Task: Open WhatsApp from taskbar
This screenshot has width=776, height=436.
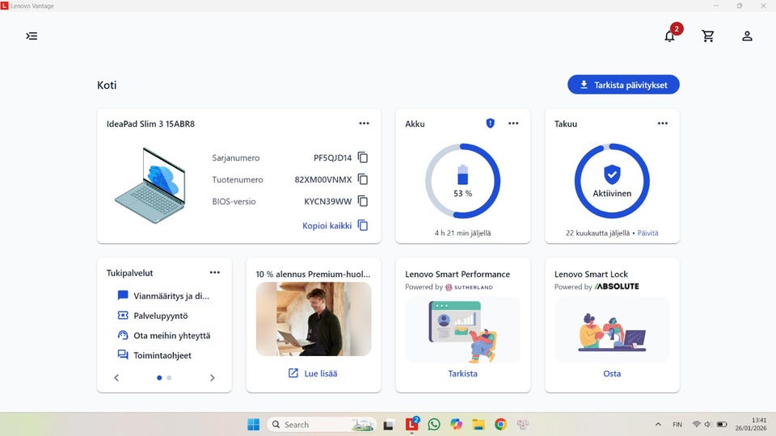Action: 434,424
